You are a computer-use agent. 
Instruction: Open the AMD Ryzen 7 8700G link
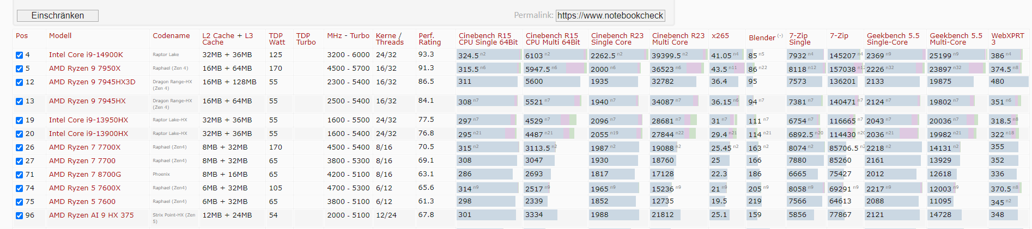[85, 174]
